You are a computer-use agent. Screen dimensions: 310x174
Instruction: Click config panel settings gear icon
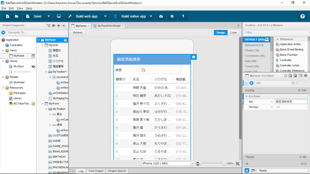[306, 76]
